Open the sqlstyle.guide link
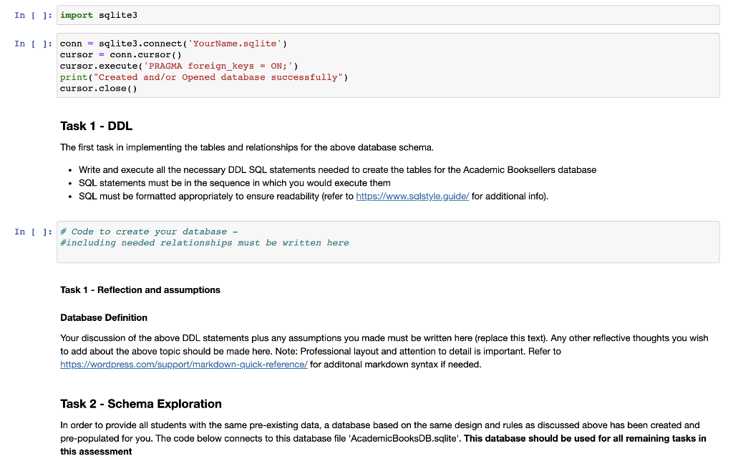Screen dimensions: 733x456 point(412,196)
